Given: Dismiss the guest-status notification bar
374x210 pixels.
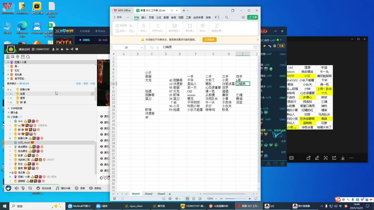Looking at the screenshot, I should pos(258,40).
